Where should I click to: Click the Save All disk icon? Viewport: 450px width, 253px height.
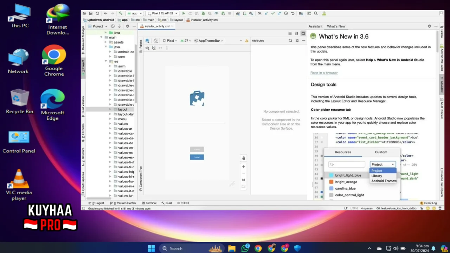pyautogui.click(x=91, y=13)
